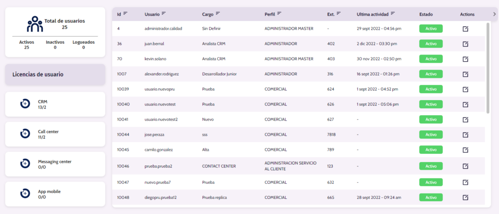Toggle Activo status for alexander.rodriguez
This screenshot has height=214, width=499.
[x=431, y=74]
